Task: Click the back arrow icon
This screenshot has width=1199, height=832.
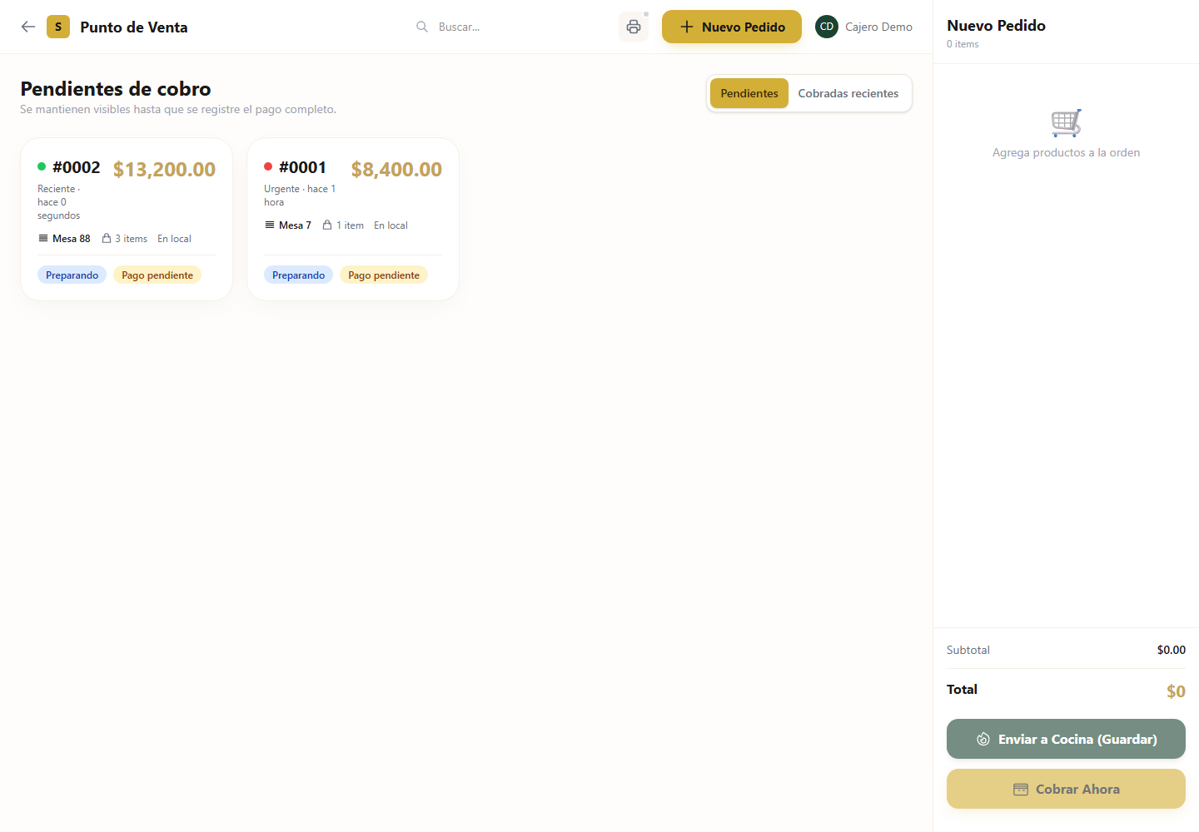Action: (28, 27)
